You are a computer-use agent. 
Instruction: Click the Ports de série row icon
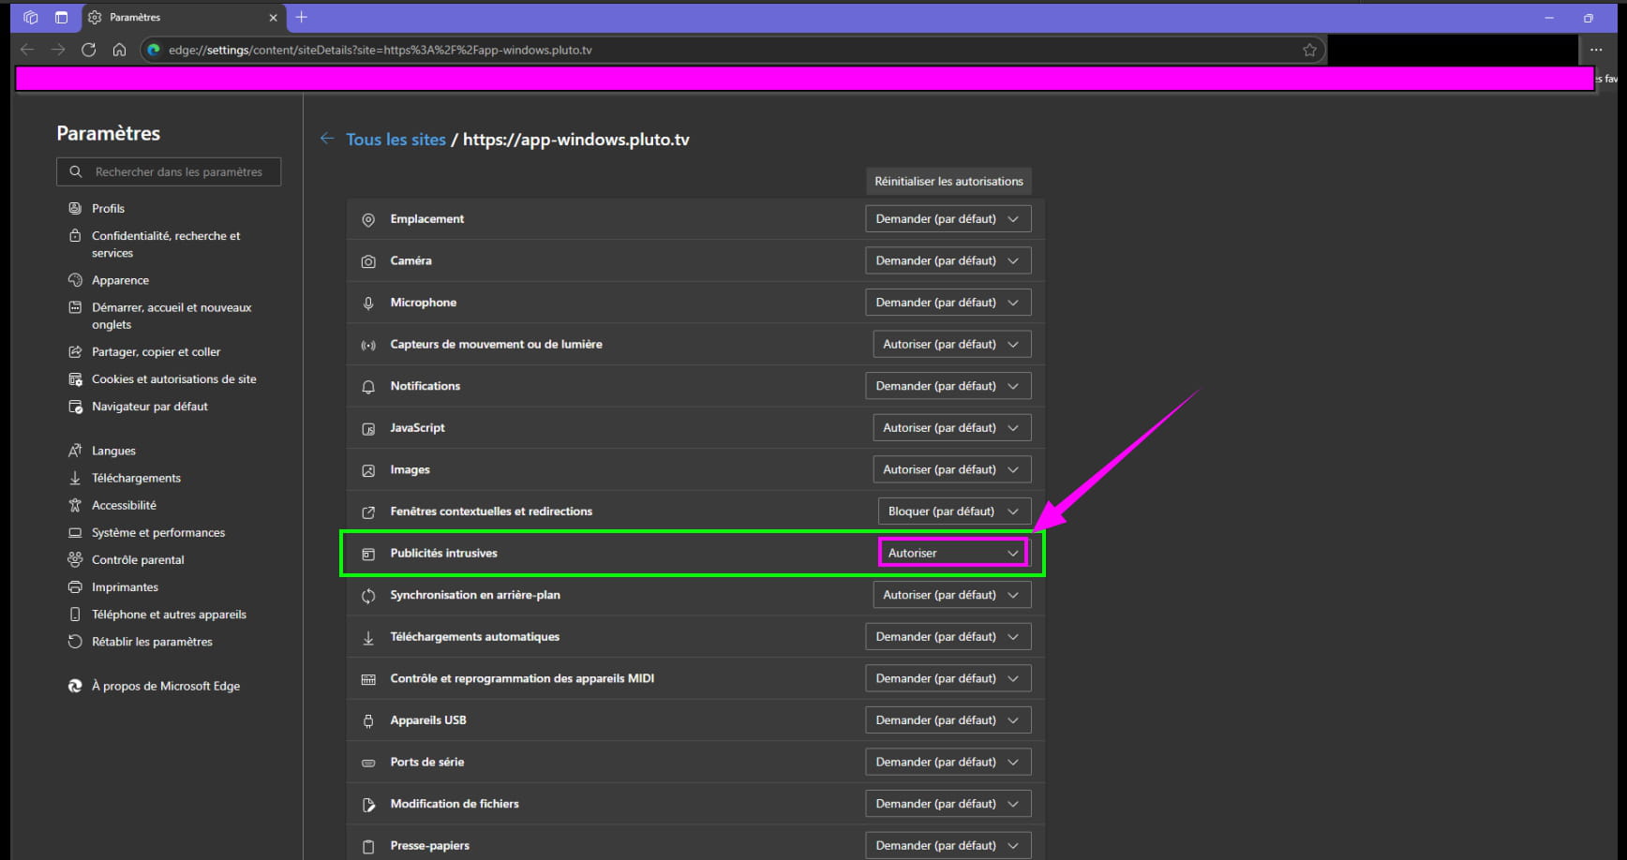pos(368,763)
